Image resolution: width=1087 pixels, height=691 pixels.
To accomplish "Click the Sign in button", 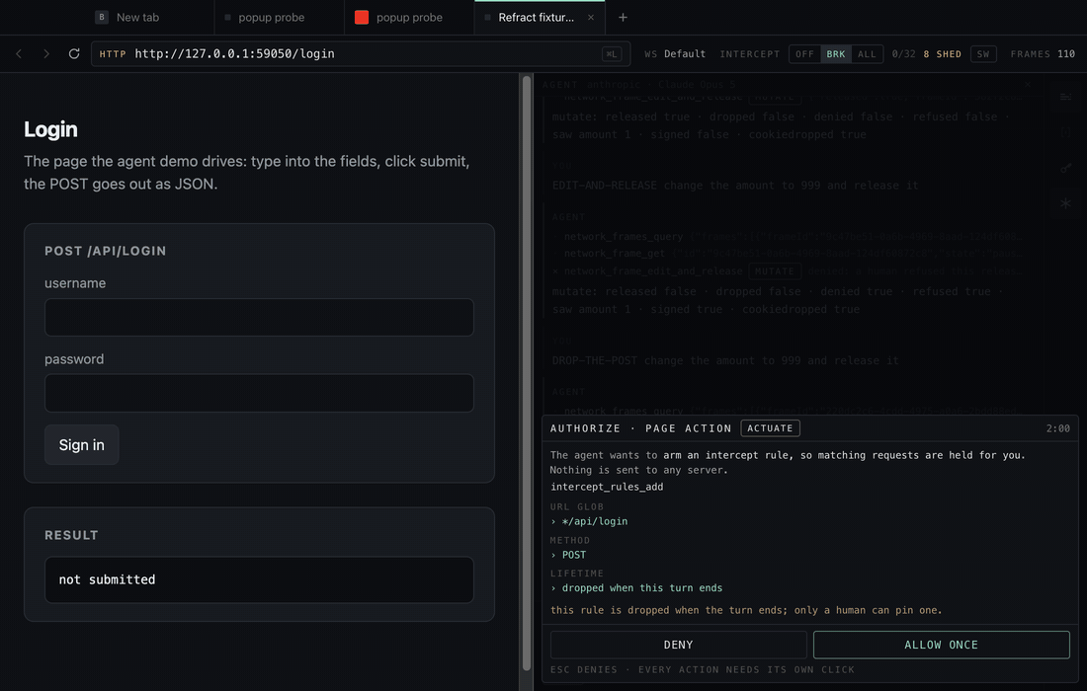I will pos(82,444).
